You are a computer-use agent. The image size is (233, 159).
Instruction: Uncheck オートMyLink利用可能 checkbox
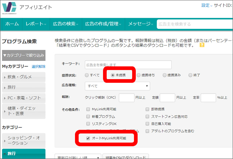point(88,139)
